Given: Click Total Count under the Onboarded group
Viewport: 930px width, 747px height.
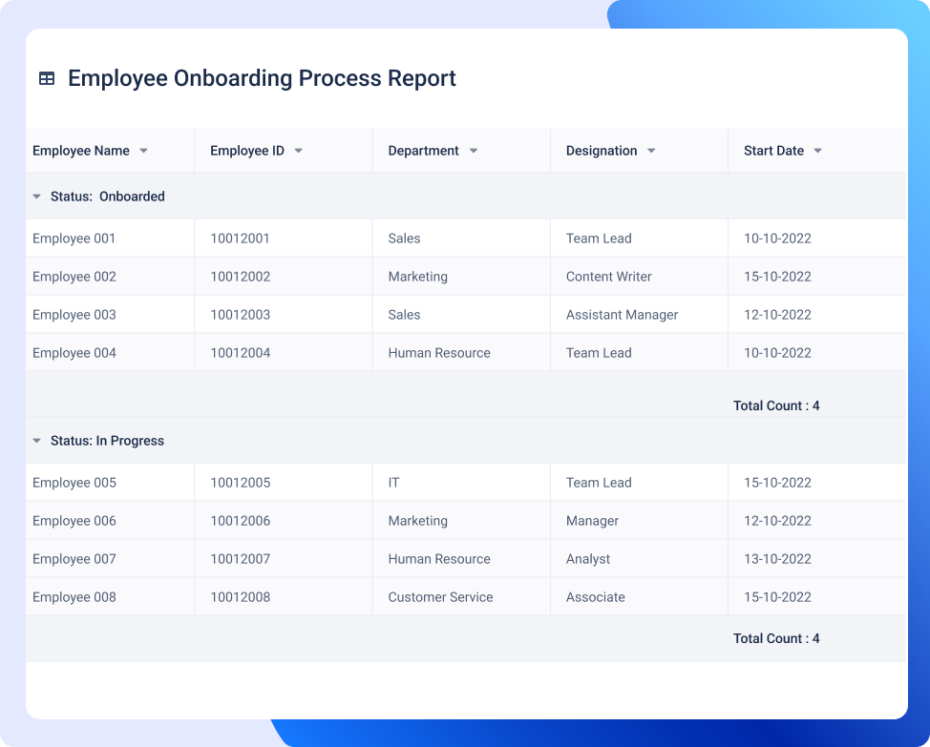Looking at the screenshot, I should click(x=775, y=405).
